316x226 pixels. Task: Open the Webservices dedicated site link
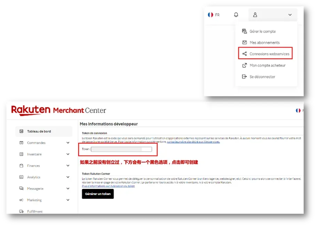193,142
